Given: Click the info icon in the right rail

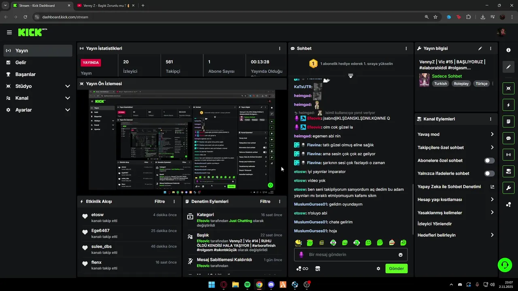Looking at the screenshot, I should click(509, 50).
